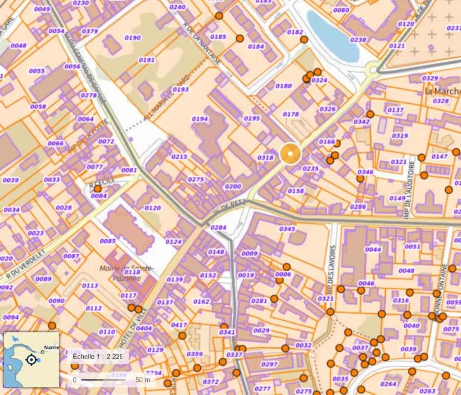
Task: Open the overview mini-map showing Nantes
Action: (x=32, y=360)
